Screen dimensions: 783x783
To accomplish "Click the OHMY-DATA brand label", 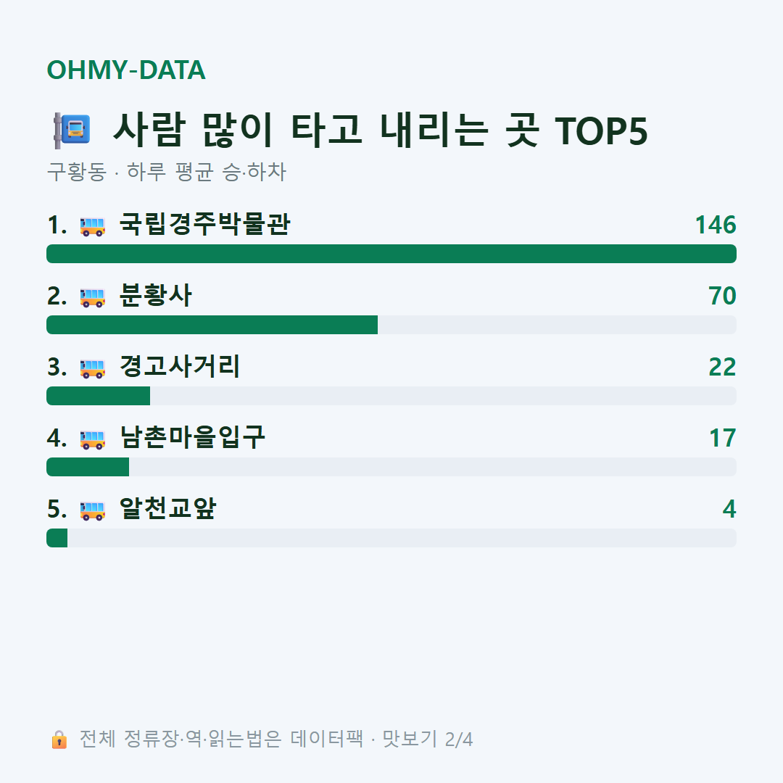I will tap(126, 70).
